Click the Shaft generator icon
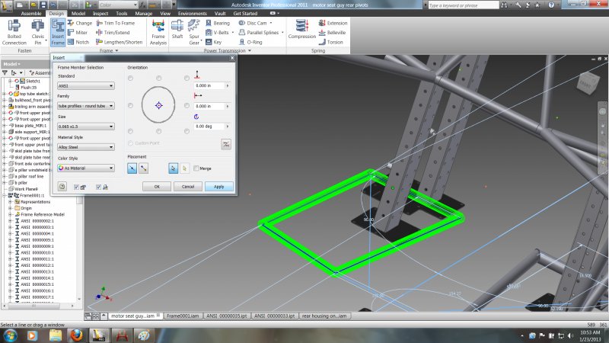 (x=177, y=30)
